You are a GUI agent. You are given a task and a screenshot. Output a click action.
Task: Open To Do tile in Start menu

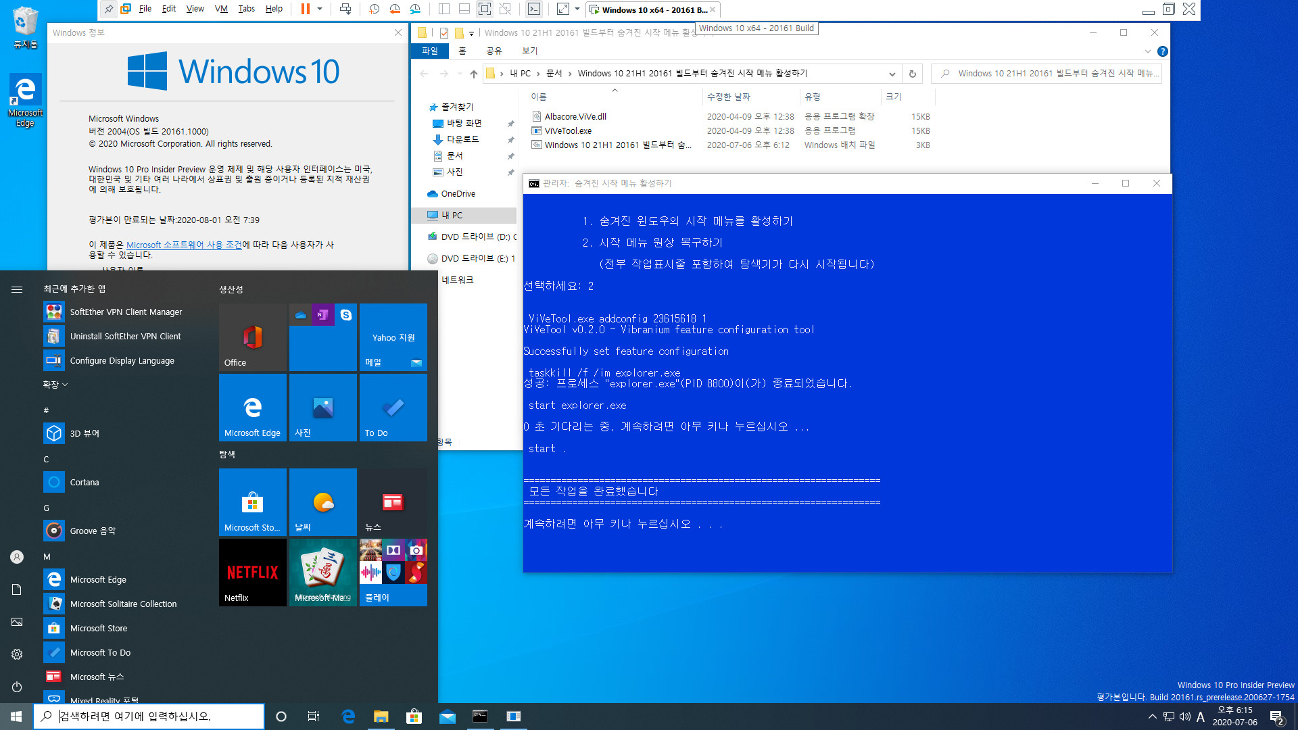(x=393, y=408)
